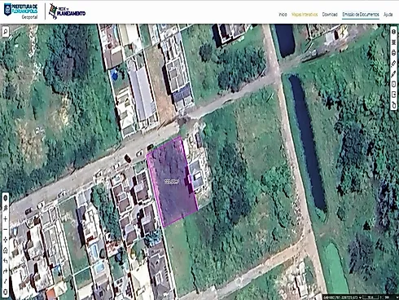Zoom in with the plus button
Viewport: 399px width, 300px height.
5,218
